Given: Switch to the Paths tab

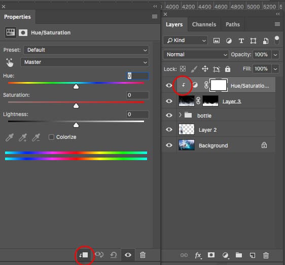Looking at the screenshot, I should tap(233, 24).
